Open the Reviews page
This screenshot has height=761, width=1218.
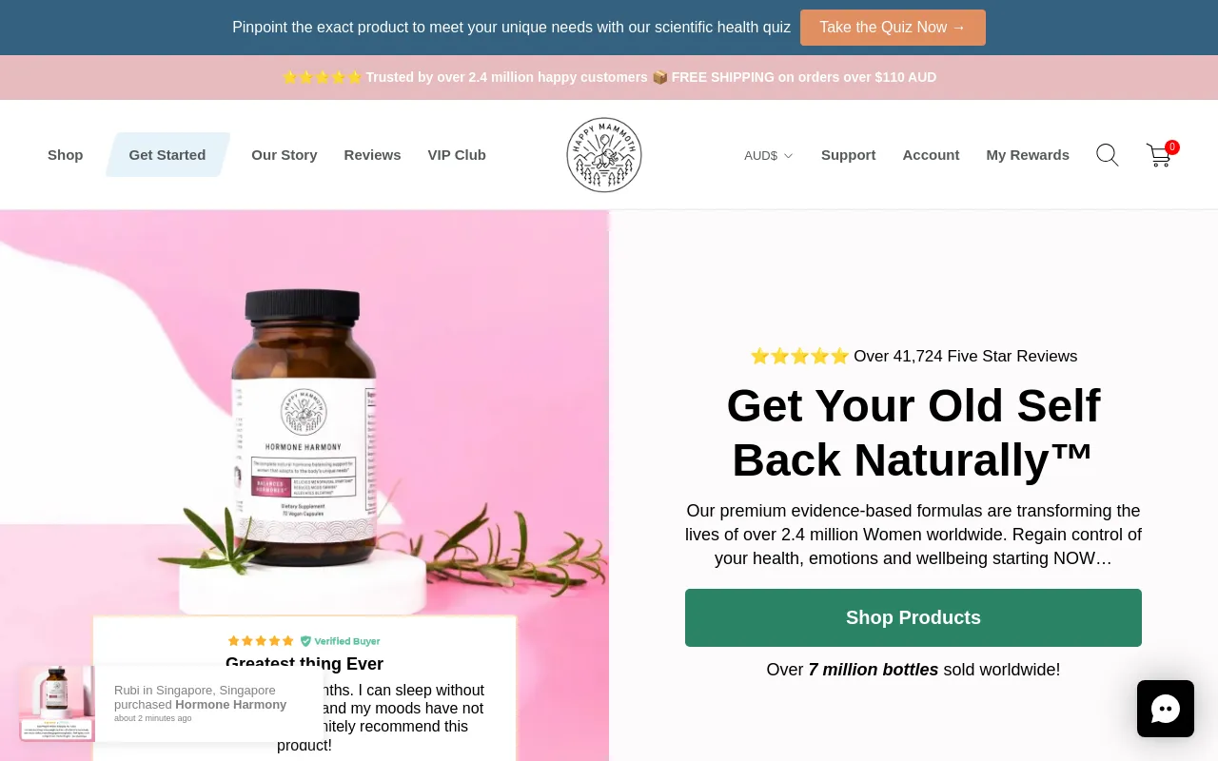point(372,155)
